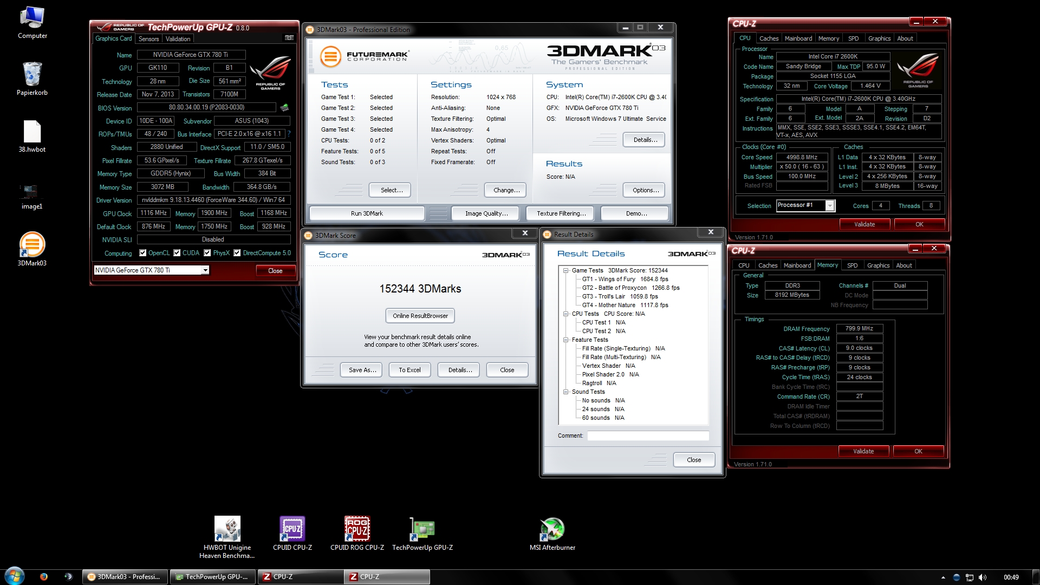
Task: Select GT2 - Battle of Proxycon result row
Action: pyautogui.click(x=630, y=288)
